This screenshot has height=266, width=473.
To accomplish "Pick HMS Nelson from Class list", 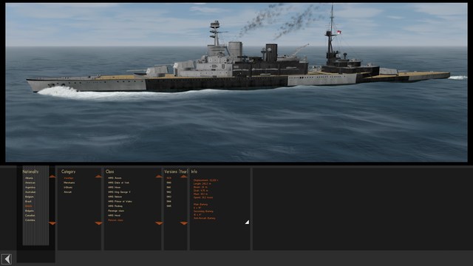I will point(115,197).
